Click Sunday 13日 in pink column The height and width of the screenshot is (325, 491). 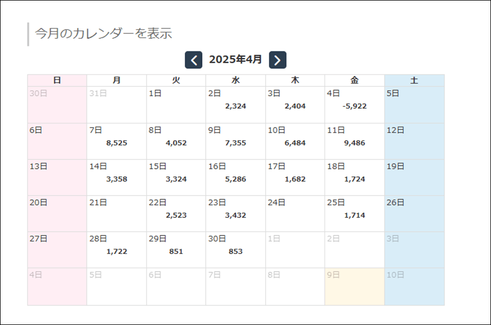pos(57,178)
